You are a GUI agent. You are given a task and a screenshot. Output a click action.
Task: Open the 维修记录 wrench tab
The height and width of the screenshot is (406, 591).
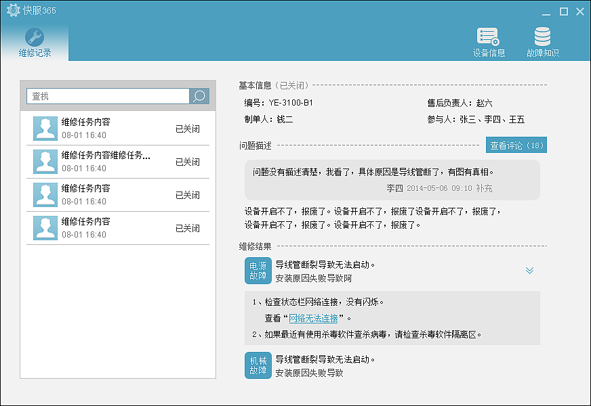click(x=34, y=43)
